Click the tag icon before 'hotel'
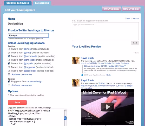The image size is (145, 126). coord(105,63)
